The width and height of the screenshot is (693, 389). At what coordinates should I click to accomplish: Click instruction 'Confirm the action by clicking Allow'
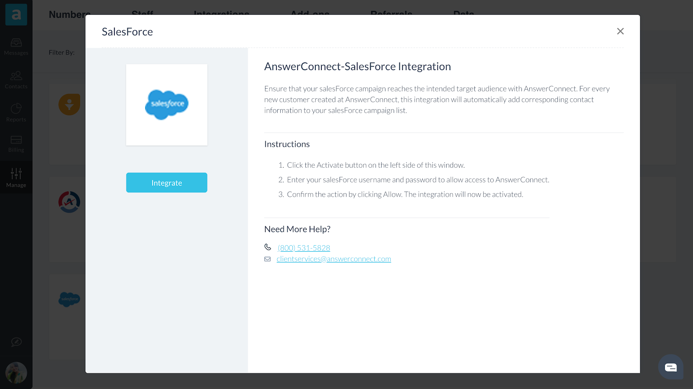[x=405, y=194]
